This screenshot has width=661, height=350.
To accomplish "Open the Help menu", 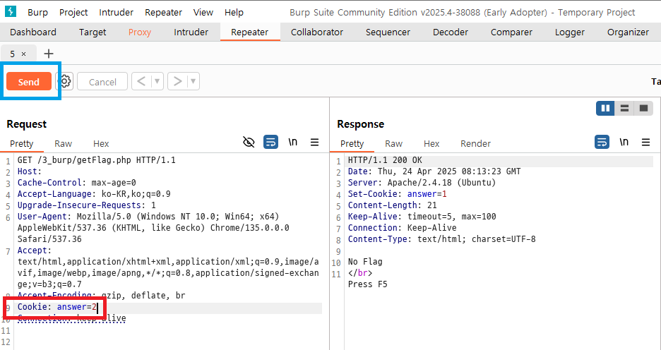I will [x=234, y=12].
